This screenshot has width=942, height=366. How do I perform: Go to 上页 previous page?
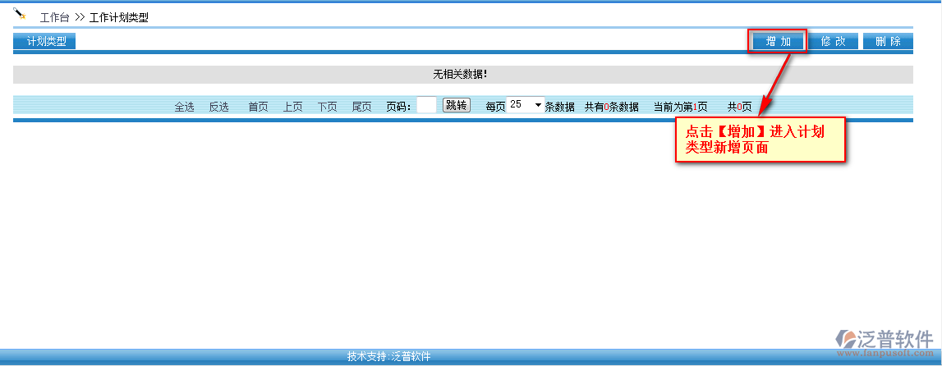[x=292, y=107]
